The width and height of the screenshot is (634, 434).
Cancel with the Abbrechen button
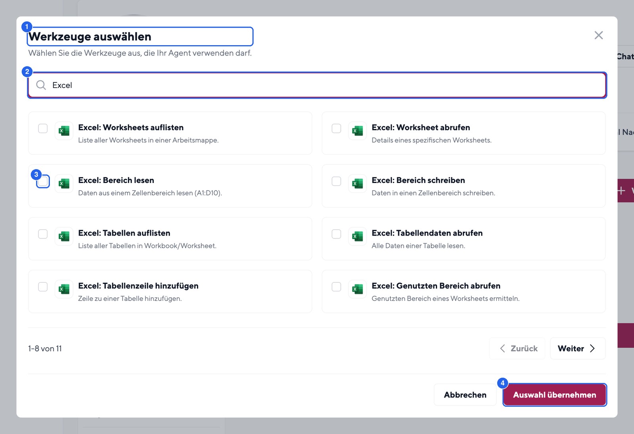pyautogui.click(x=465, y=395)
